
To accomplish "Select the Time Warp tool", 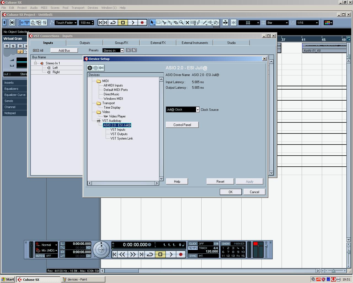I will 193,23.
